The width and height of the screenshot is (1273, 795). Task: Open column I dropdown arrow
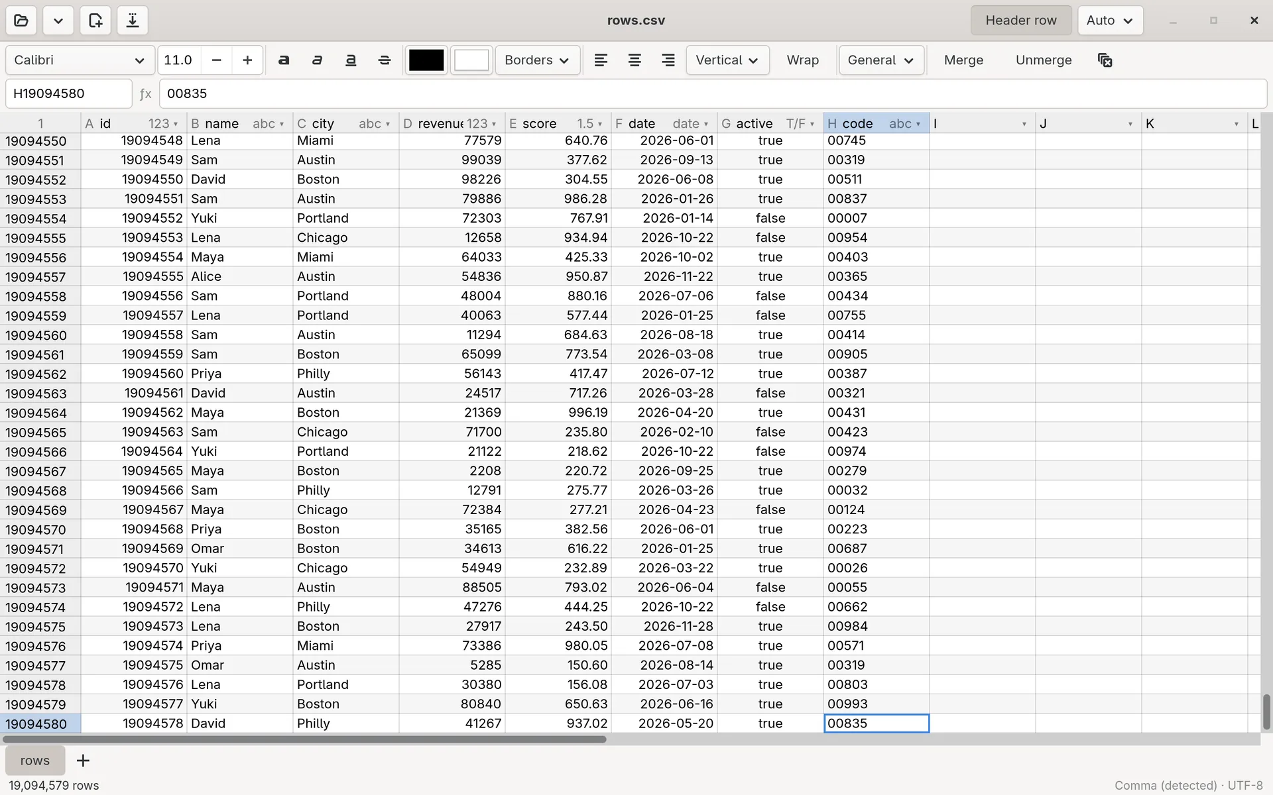click(x=1024, y=124)
